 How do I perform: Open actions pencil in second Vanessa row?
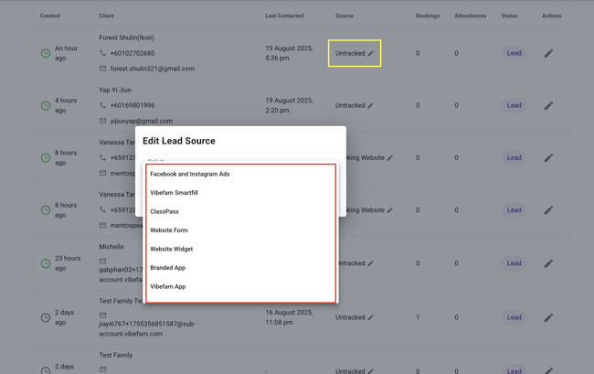[548, 210]
